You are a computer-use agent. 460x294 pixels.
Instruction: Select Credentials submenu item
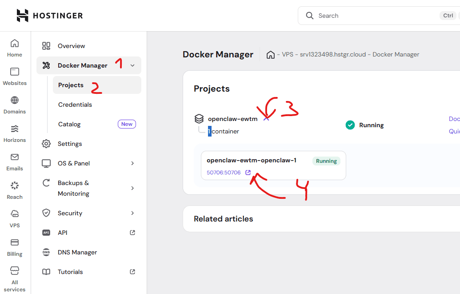pos(97,105)
